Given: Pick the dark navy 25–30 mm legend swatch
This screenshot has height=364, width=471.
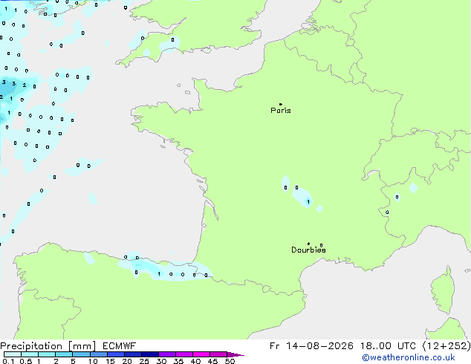Looking at the screenshot, I should point(150,354).
